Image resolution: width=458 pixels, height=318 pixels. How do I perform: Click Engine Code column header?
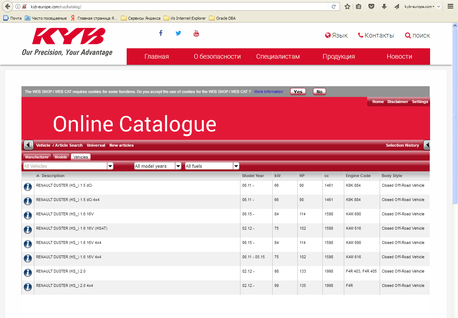tap(358, 176)
